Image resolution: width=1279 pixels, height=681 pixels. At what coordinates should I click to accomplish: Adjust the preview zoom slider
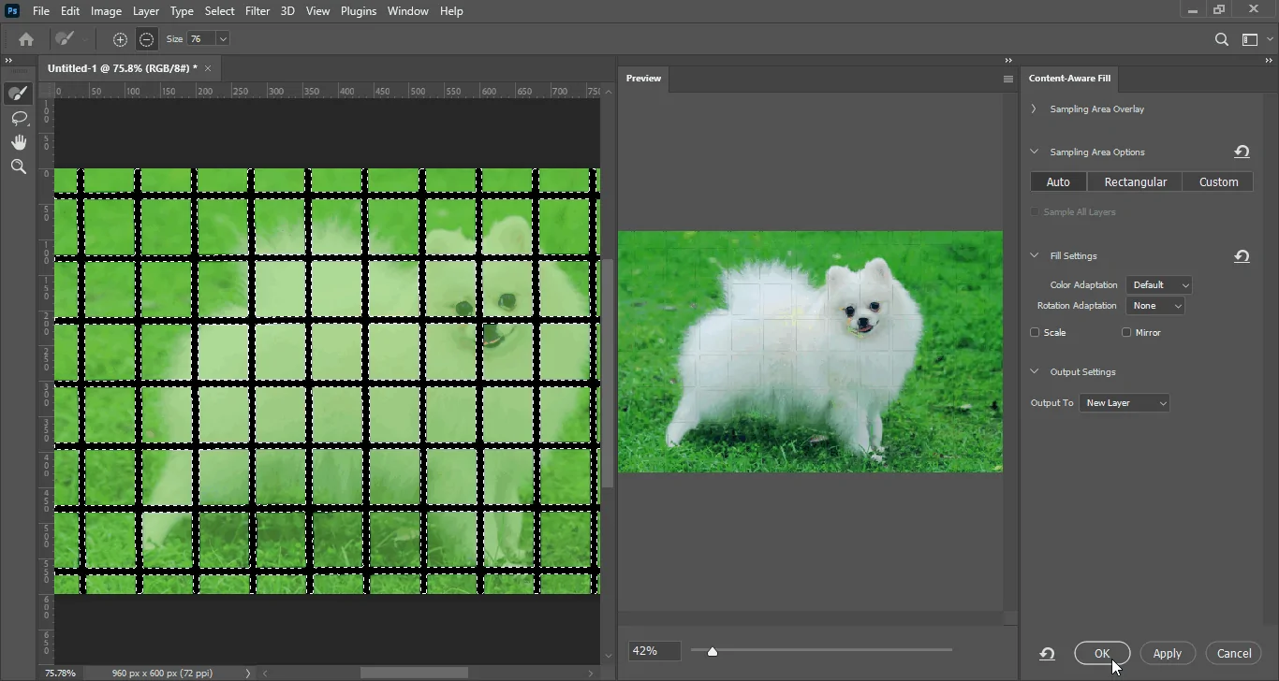713,650
